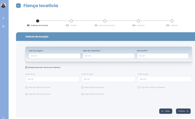Enable Desejo preencher valores de cobertura

(x=26, y=67)
